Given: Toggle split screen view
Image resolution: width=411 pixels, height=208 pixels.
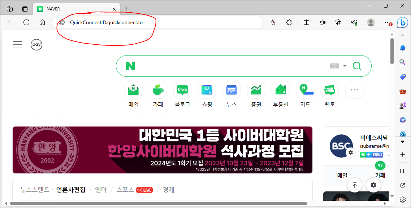Looking at the screenshot, I should point(306,22).
